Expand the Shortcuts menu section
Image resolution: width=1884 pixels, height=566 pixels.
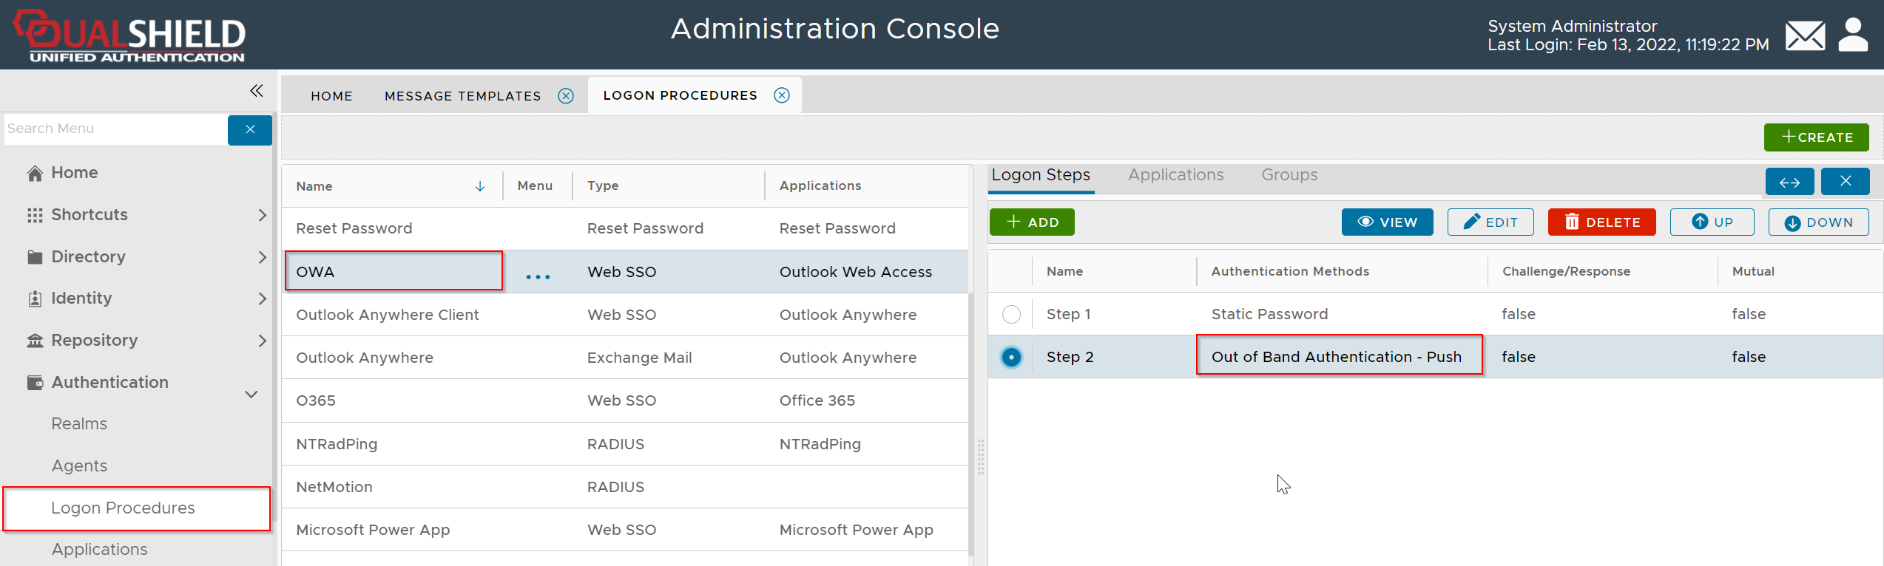coord(262,215)
